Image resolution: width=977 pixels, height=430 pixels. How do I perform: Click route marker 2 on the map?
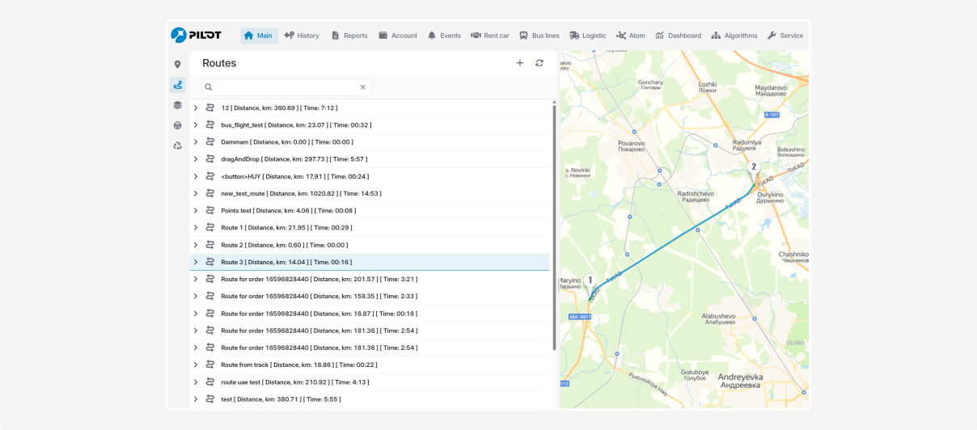[754, 167]
